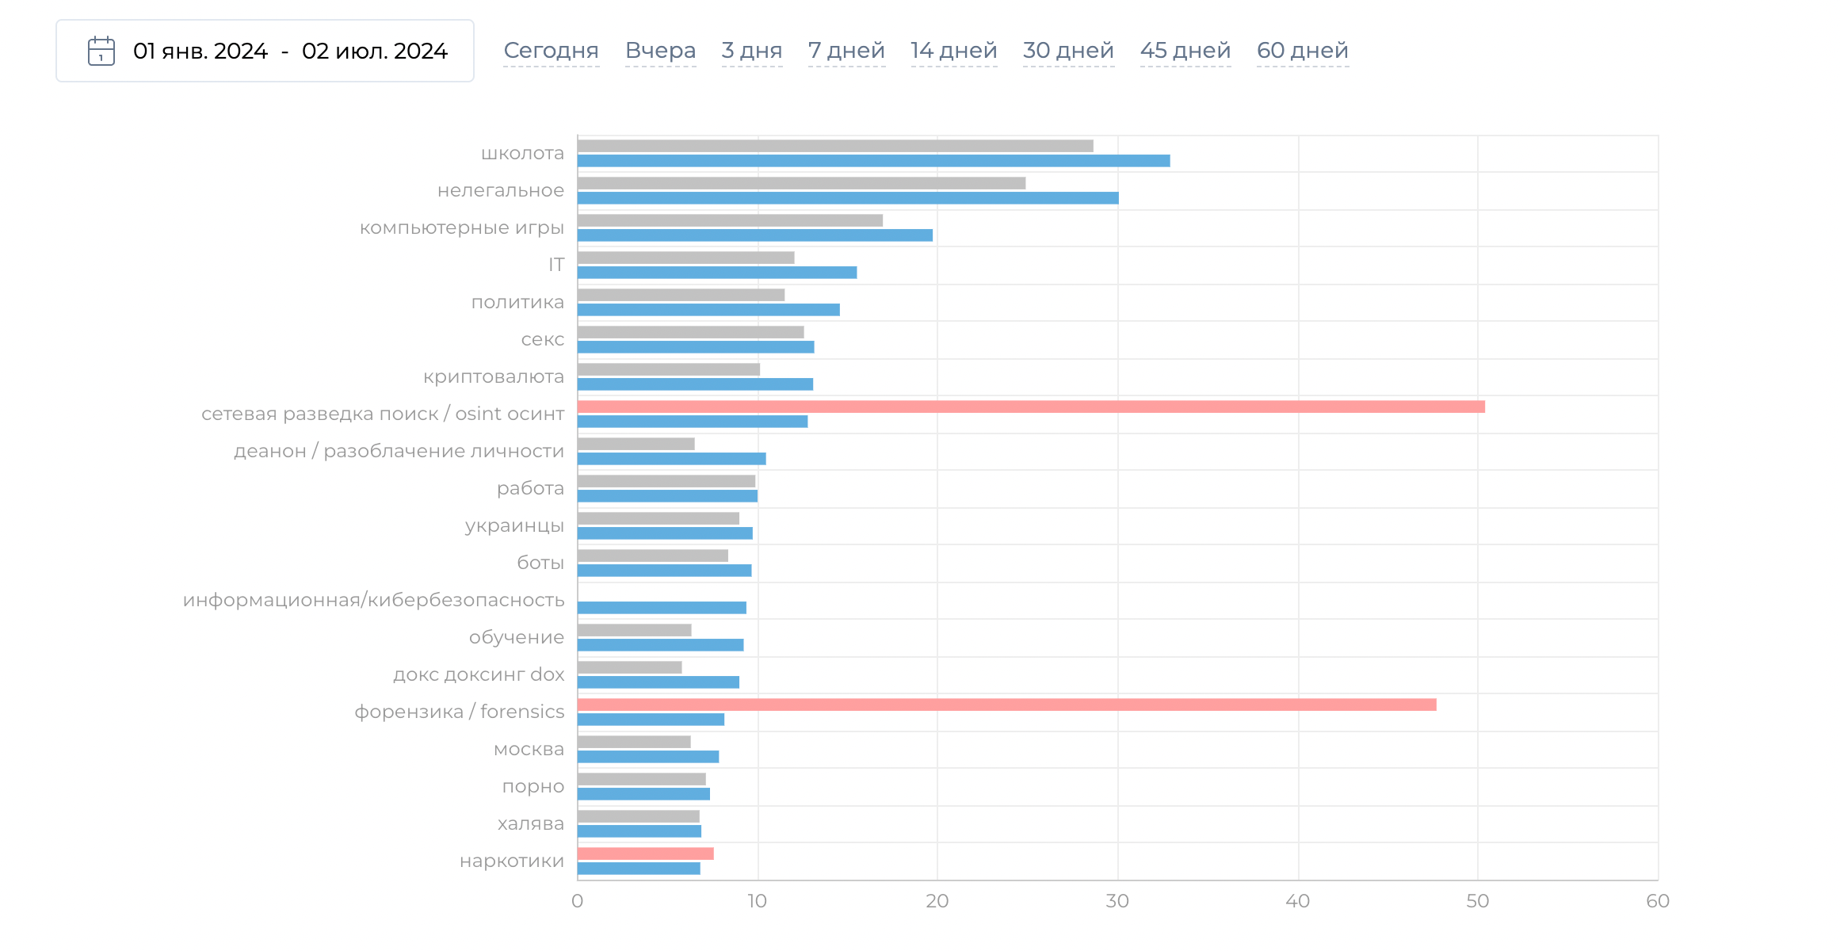
Task: Click the blue bar for москва
Action: tap(648, 757)
